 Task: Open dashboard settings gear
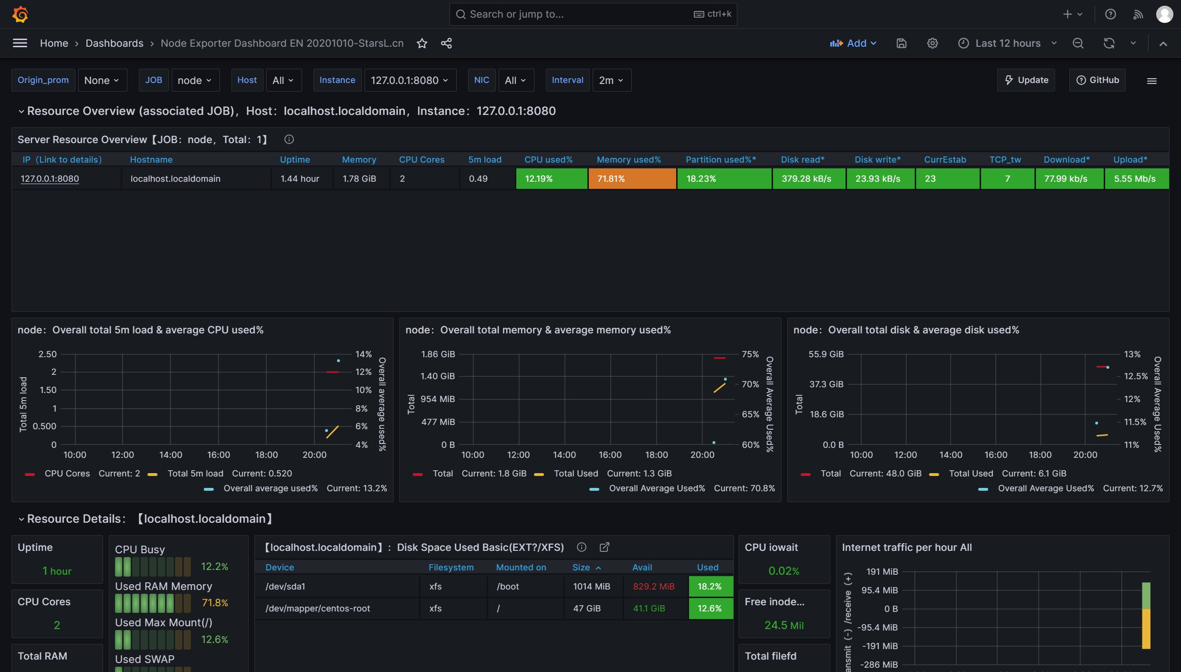pos(932,43)
